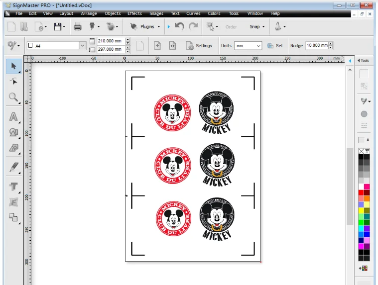The height and width of the screenshot is (285, 378).
Task: Click the page fit arrows icon
Action: [172, 45]
